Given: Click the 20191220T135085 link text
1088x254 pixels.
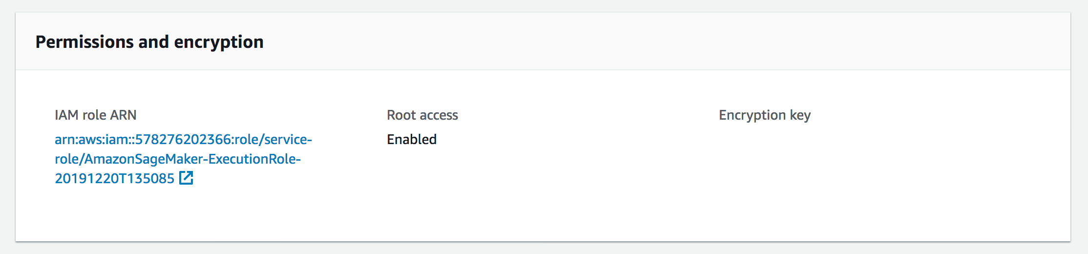Looking at the screenshot, I should [114, 179].
